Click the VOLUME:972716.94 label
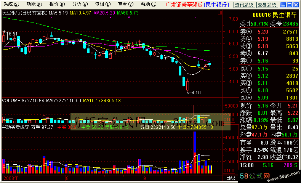The height and width of the screenshot is (183, 301). (23, 101)
